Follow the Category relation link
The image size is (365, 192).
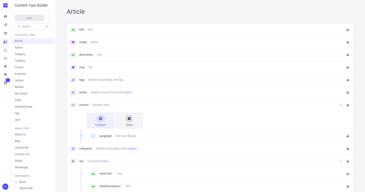(132, 149)
